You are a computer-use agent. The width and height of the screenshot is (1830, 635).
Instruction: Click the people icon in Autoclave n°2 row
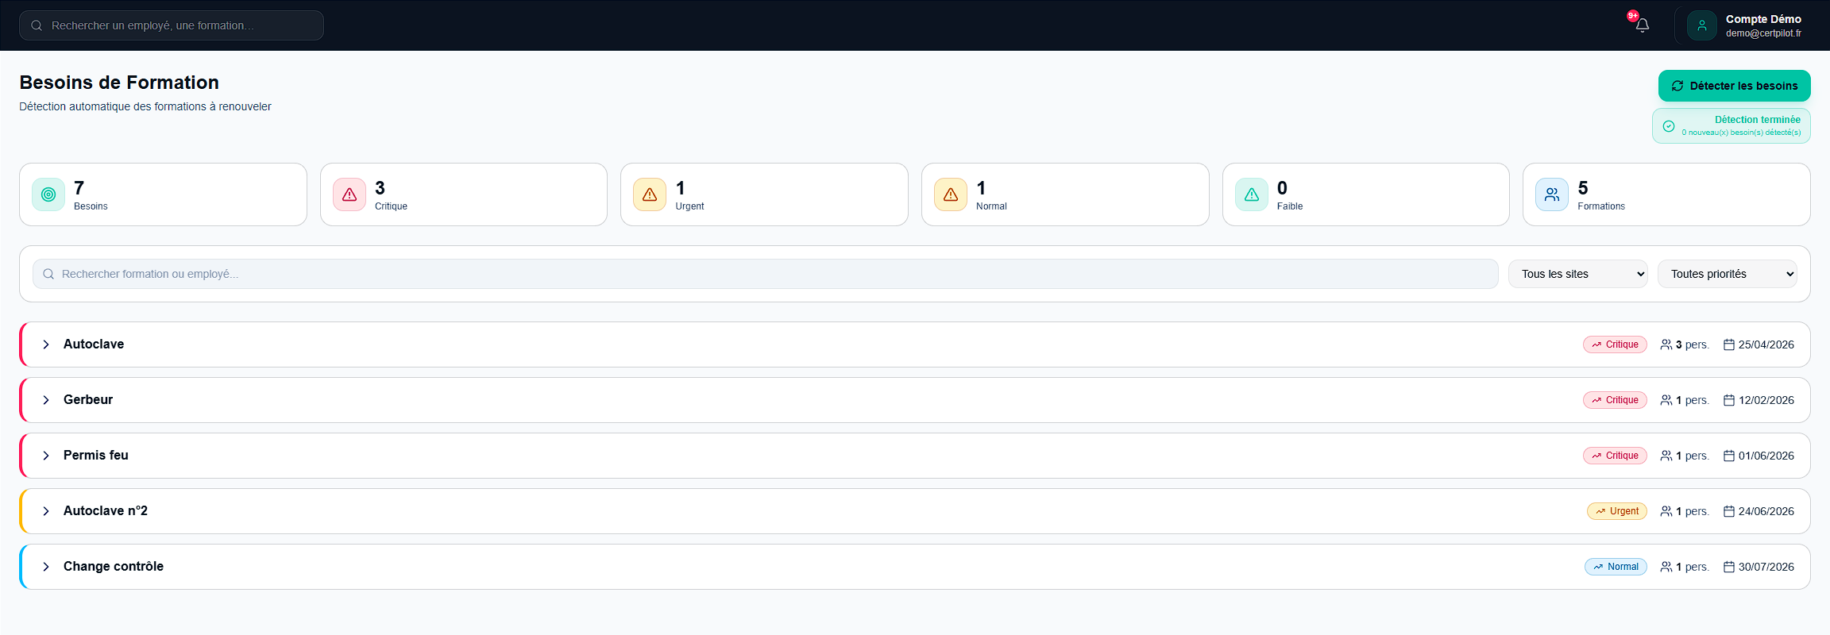(x=1666, y=511)
